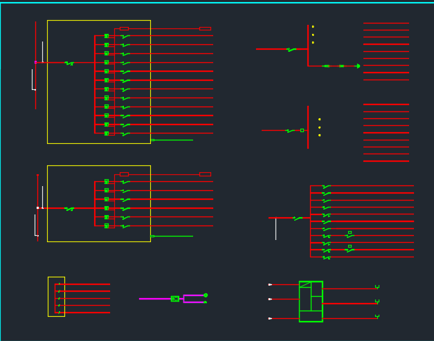Select the middle-right vertical red busbar
The width and height of the screenshot is (434, 341).
pos(308,127)
